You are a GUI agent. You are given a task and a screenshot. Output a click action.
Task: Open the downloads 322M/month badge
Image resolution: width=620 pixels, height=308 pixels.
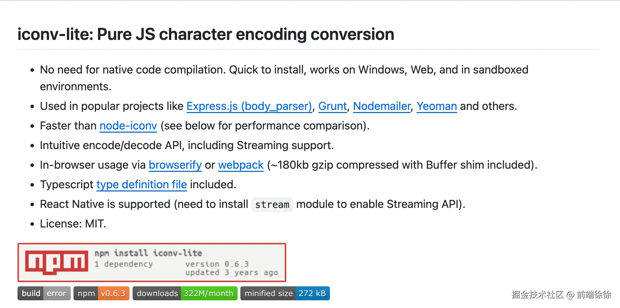185,293
